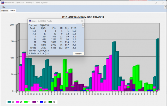Click the main window top-right down arrow
167x106 pixels.
(165, 8)
